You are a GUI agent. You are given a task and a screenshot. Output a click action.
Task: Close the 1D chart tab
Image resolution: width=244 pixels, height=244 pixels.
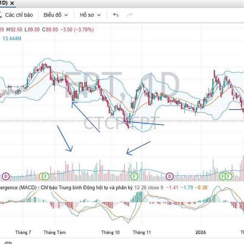12,3
